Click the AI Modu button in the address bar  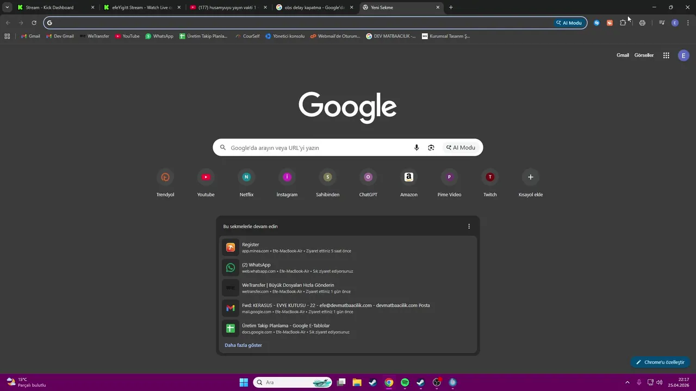coord(569,23)
